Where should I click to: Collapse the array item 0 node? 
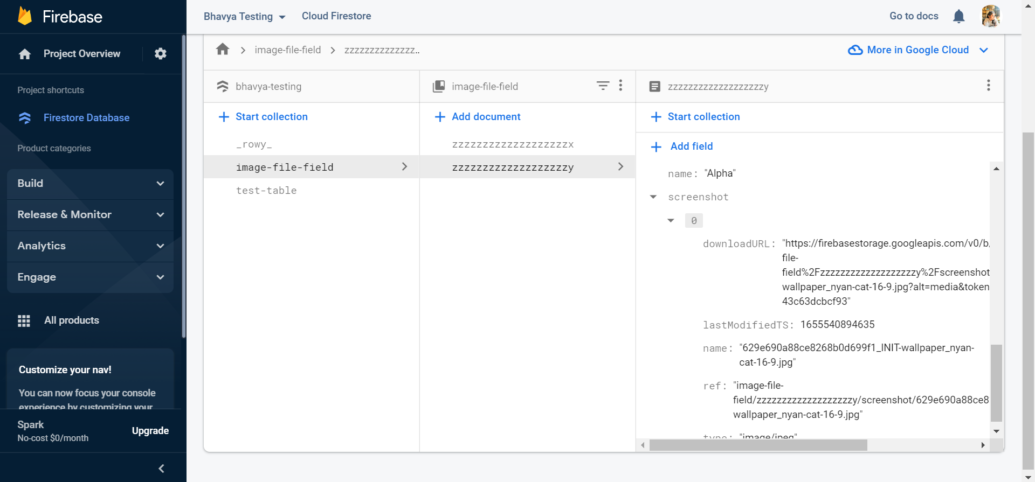pyautogui.click(x=671, y=221)
